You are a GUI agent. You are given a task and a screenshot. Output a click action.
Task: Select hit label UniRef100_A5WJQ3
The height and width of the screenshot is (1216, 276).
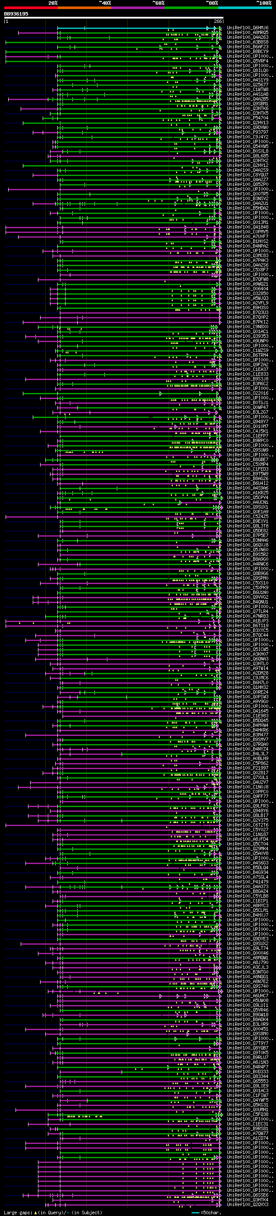[247, 299]
